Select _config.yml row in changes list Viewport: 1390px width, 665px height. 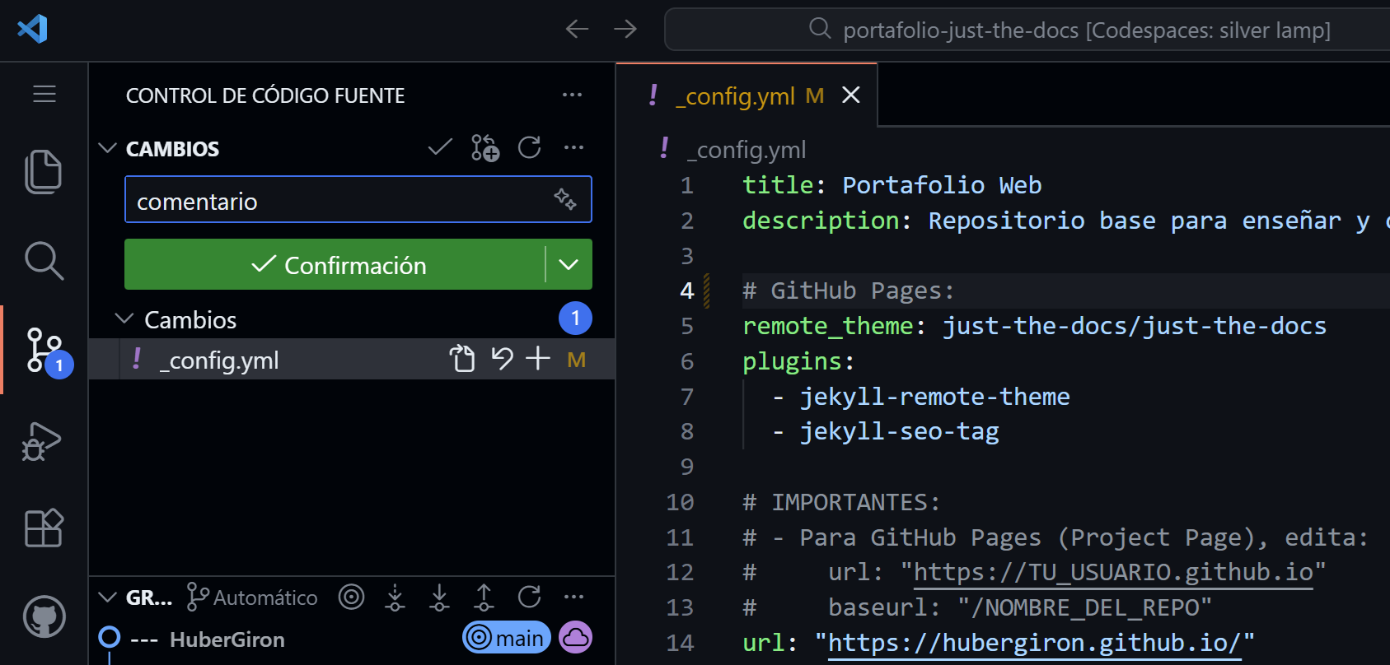[x=352, y=359]
